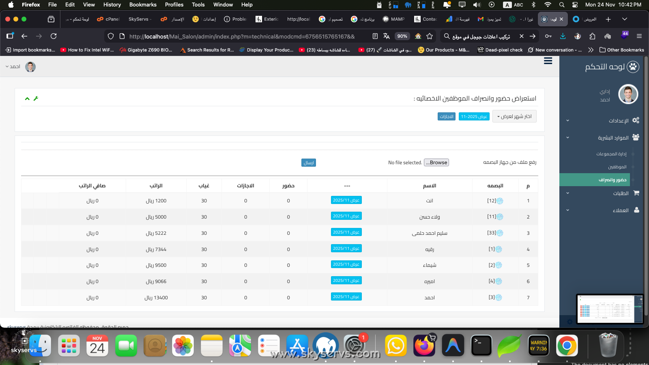Screen dimensions: 649x365
Task: Open WhatsApp from the dock
Action: click(395, 346)
